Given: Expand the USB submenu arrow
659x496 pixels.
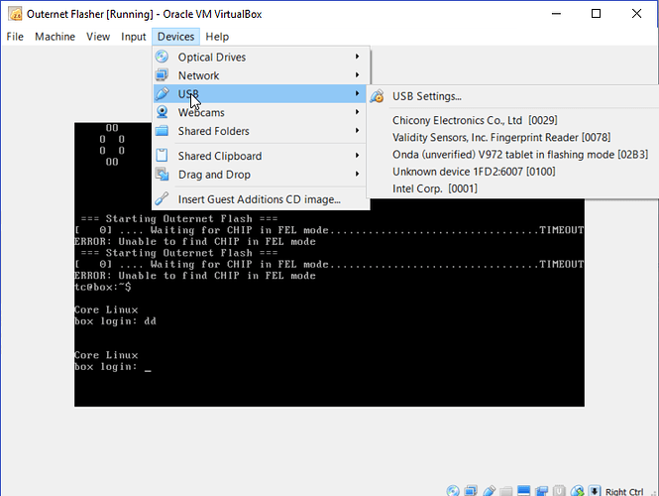Looking at the screenshot, I should point(357,93).
